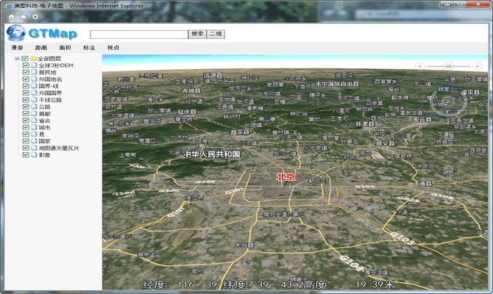The image size is (493, 294).
Task: Click the 搜索 search button
Action: coord(197,34)
